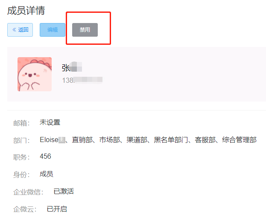Image resolution: width=266 pixels, height=215 pixels.
Task: Select the 综合管理部 department
Action: [239, 140]
